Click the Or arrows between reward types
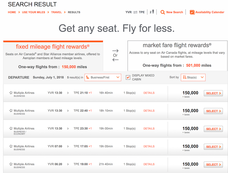The width and height of the screenshot is (228, 173). pos(115,55)
